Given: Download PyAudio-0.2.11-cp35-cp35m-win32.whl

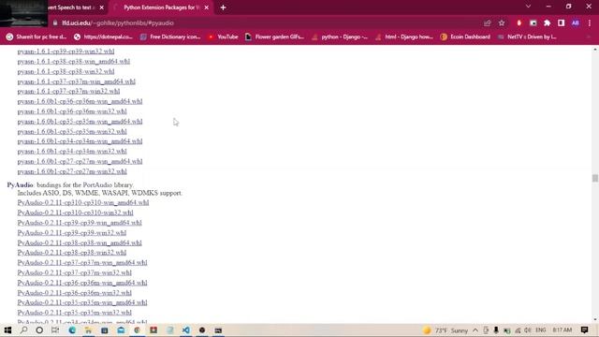Looking at the screenshot, I should pos(74,313).
